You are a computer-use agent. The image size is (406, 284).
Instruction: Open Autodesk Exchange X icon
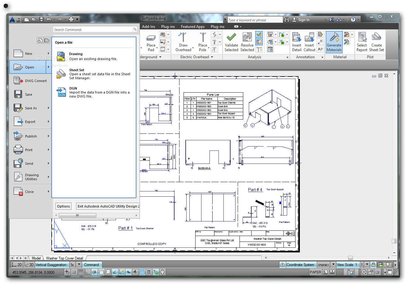point(331,20)
